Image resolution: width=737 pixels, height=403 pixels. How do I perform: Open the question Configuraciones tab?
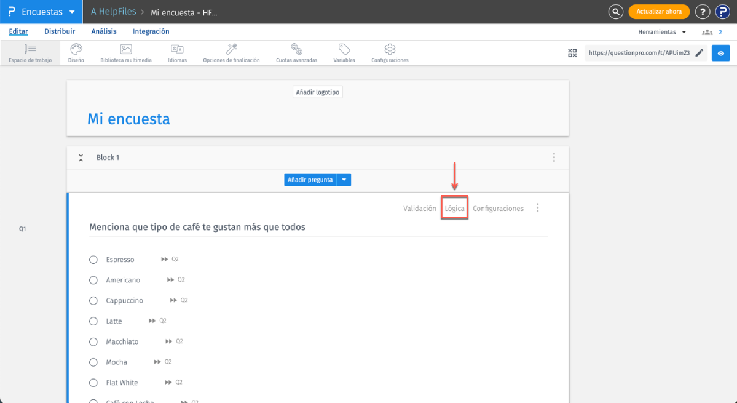point(499,209)
